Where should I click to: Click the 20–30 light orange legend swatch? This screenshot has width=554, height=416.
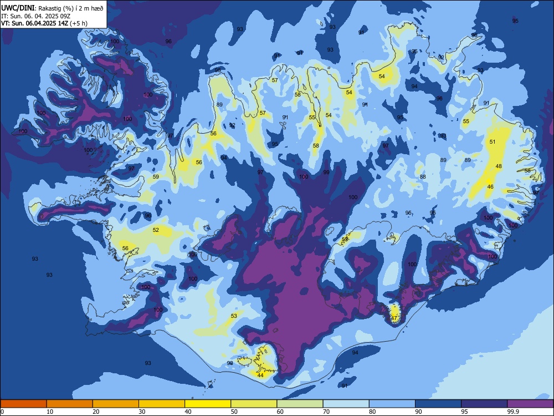(116, 404)
